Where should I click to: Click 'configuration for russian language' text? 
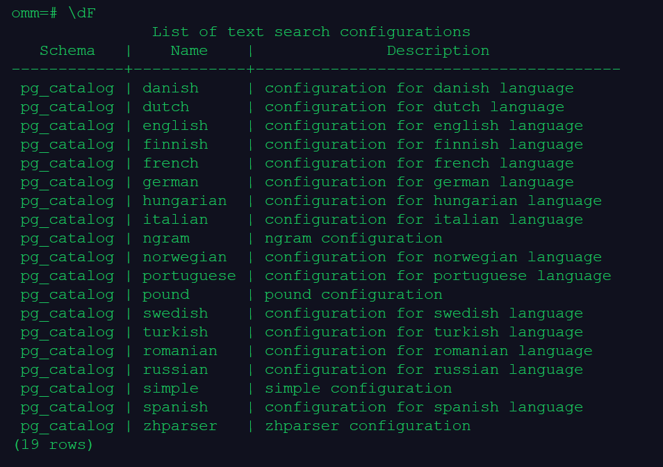[x=423, y=370]
